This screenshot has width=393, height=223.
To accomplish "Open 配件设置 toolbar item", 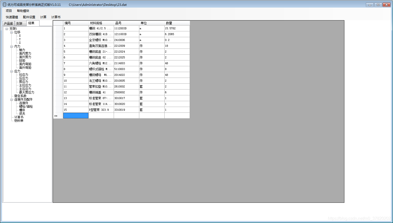I will [29, 17].
